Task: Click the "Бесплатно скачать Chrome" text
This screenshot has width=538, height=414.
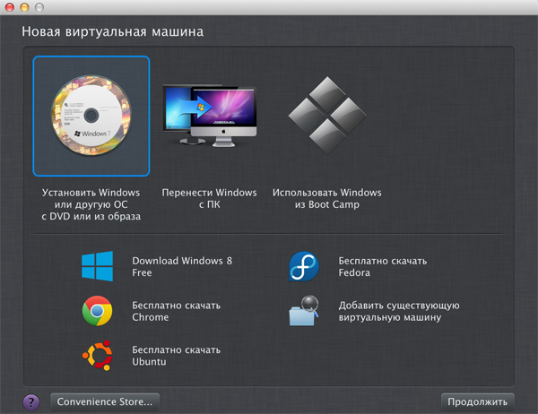Action: [x=176, y=311]
